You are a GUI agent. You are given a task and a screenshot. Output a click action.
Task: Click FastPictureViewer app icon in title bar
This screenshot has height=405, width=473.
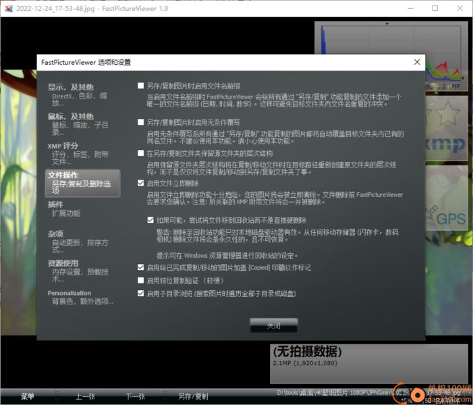9,8
